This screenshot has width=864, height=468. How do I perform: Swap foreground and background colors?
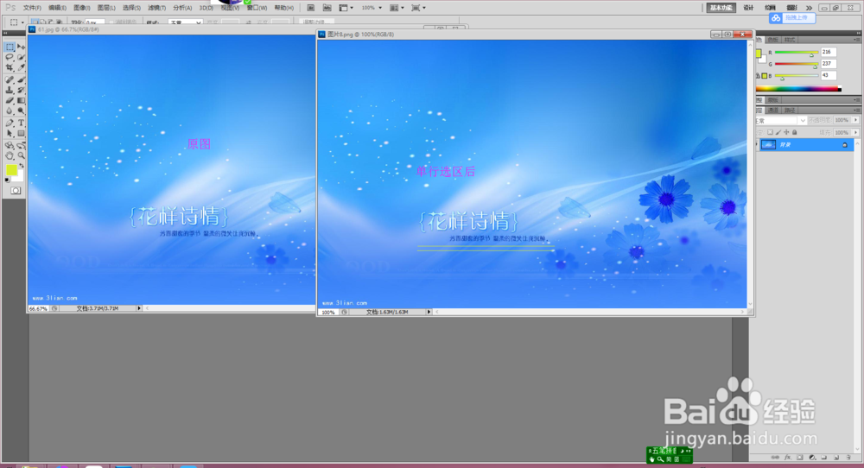[22, 167]
